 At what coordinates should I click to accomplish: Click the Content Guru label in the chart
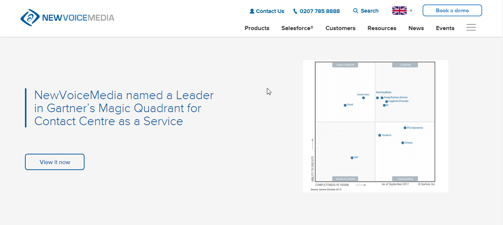coord(363,95)
